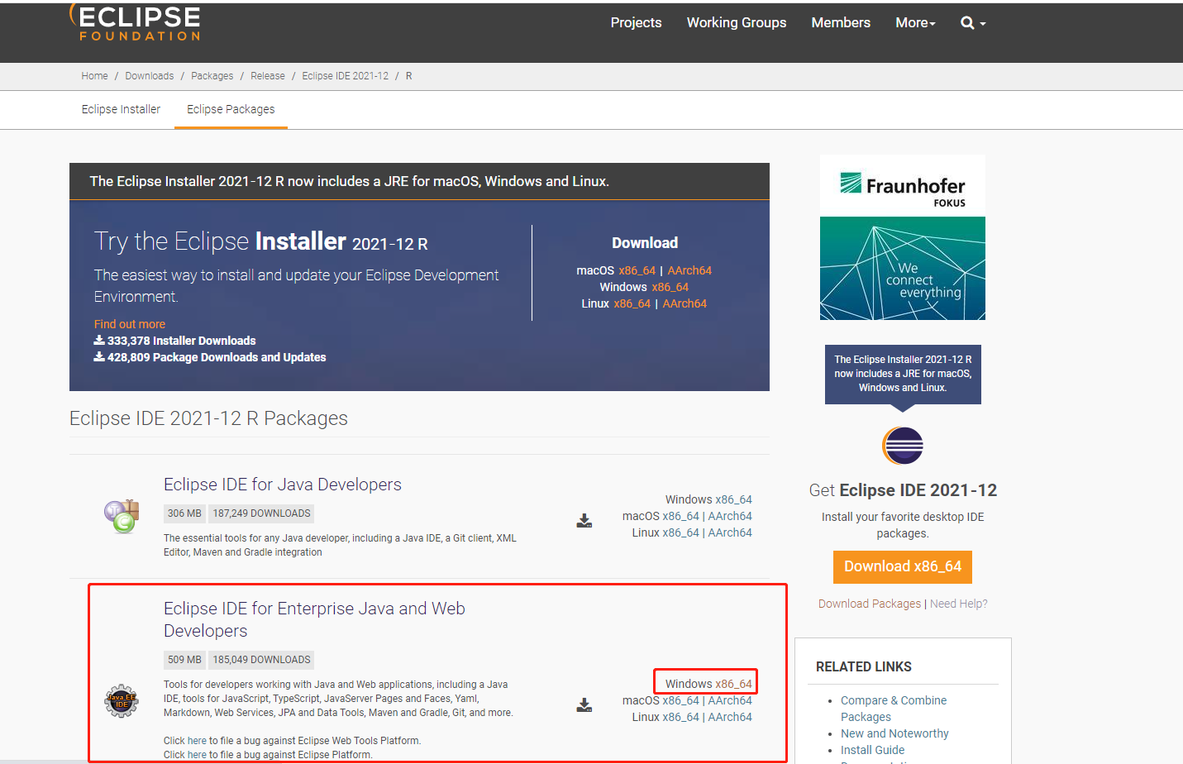Download Enterprise Java Linux x86_64
1183x764 pixels.
[681, 717]
